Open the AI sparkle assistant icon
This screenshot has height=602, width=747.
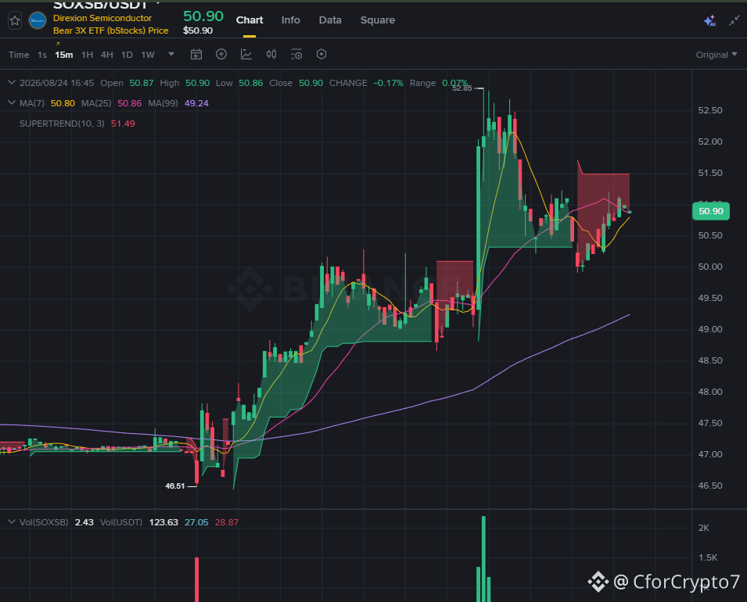[709, 20]
